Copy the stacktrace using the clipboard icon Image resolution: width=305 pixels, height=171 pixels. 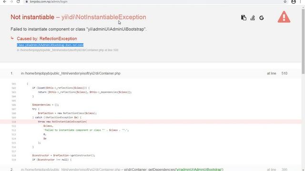244,18
